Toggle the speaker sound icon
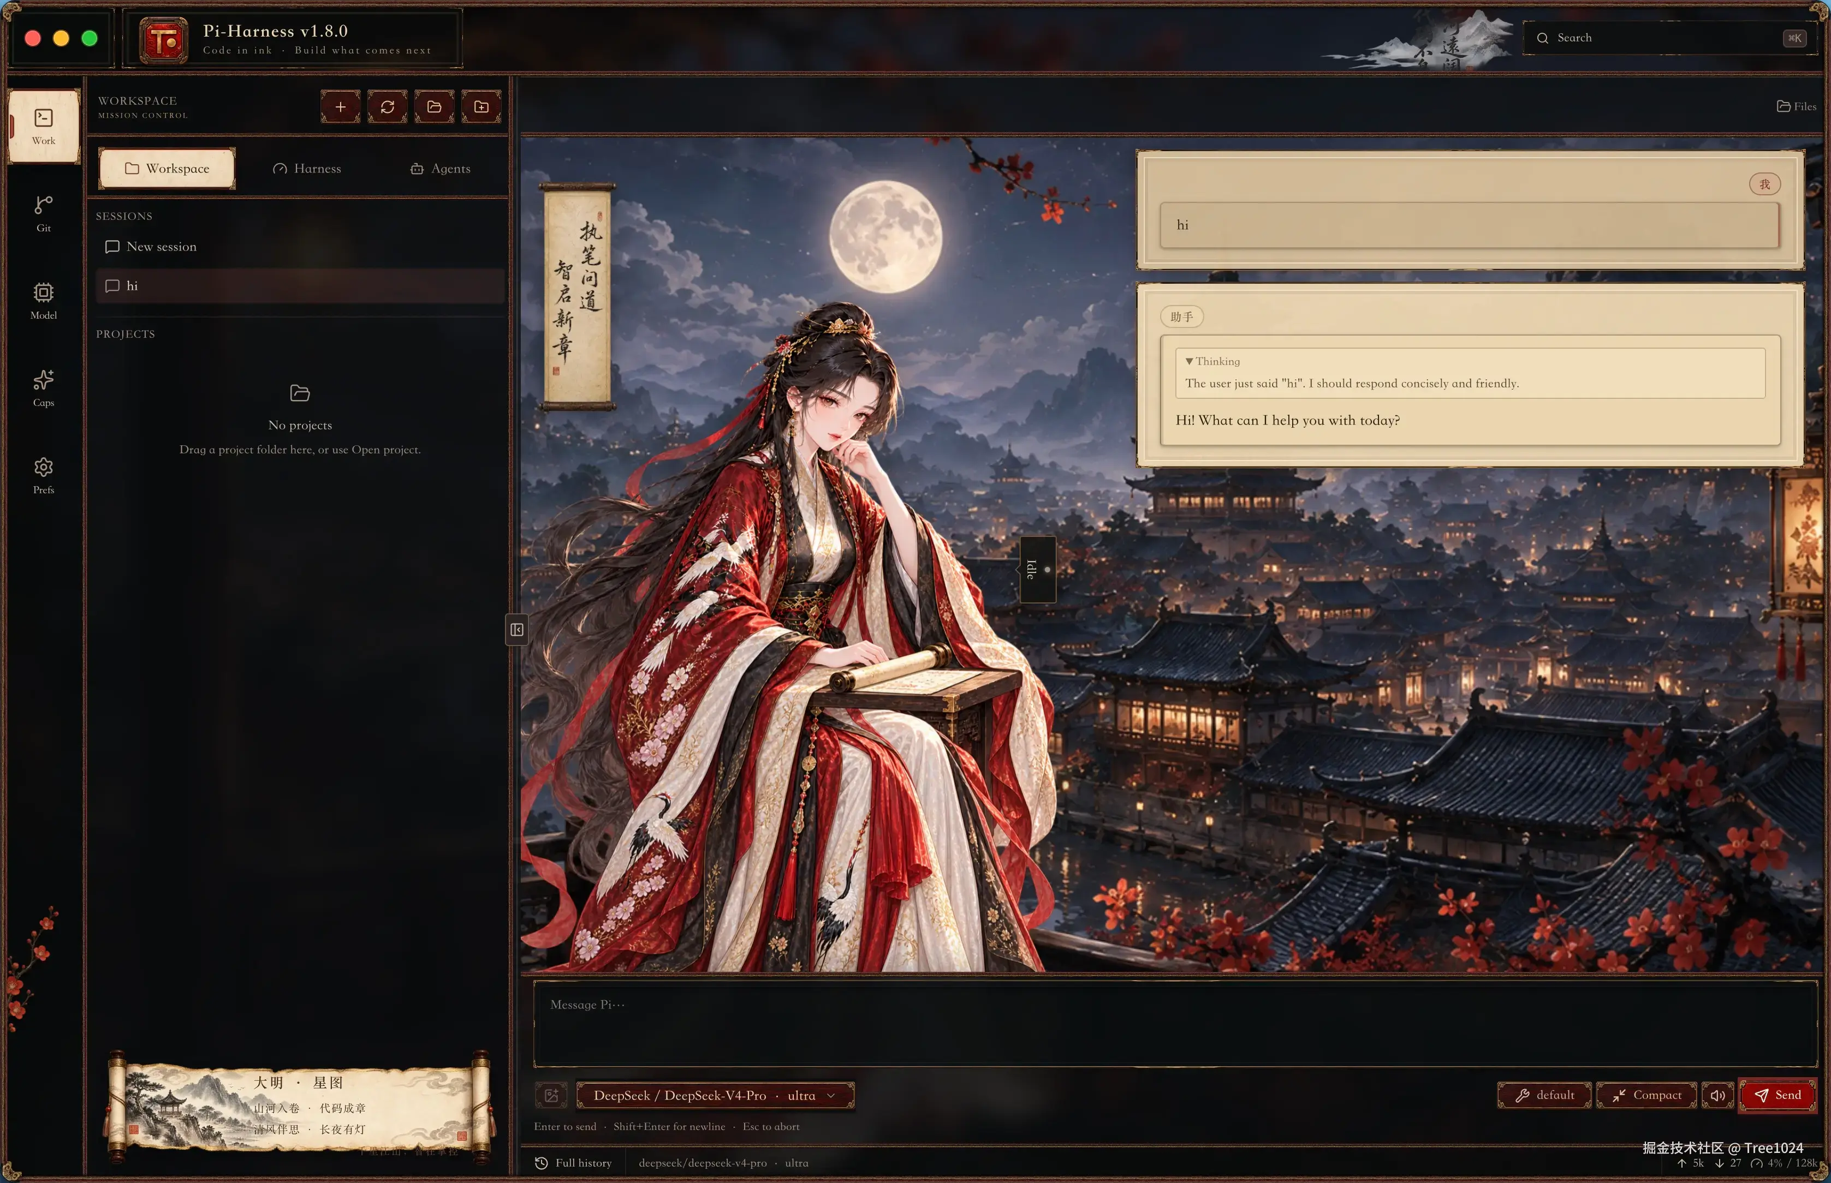The image size is (1831, 1183). (x=1717, y=1095)
